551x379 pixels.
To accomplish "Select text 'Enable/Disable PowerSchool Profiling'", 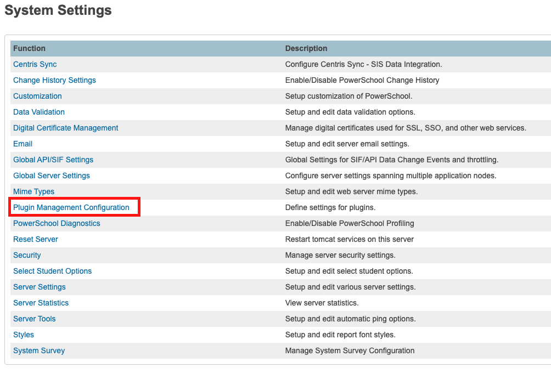I will click(x=350, y=223).
